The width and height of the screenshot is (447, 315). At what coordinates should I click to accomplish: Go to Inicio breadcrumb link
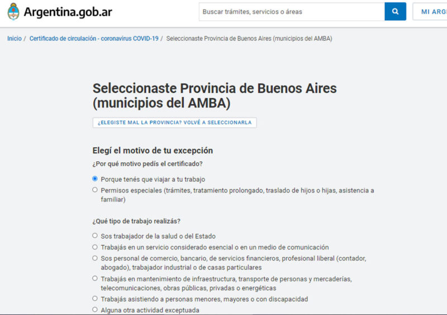pos(15,39)
